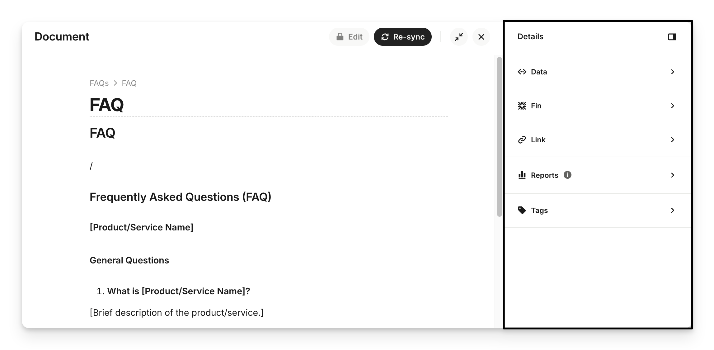Close the document panel
This screenshot has height=350, width=714.
tap(481, 37)
